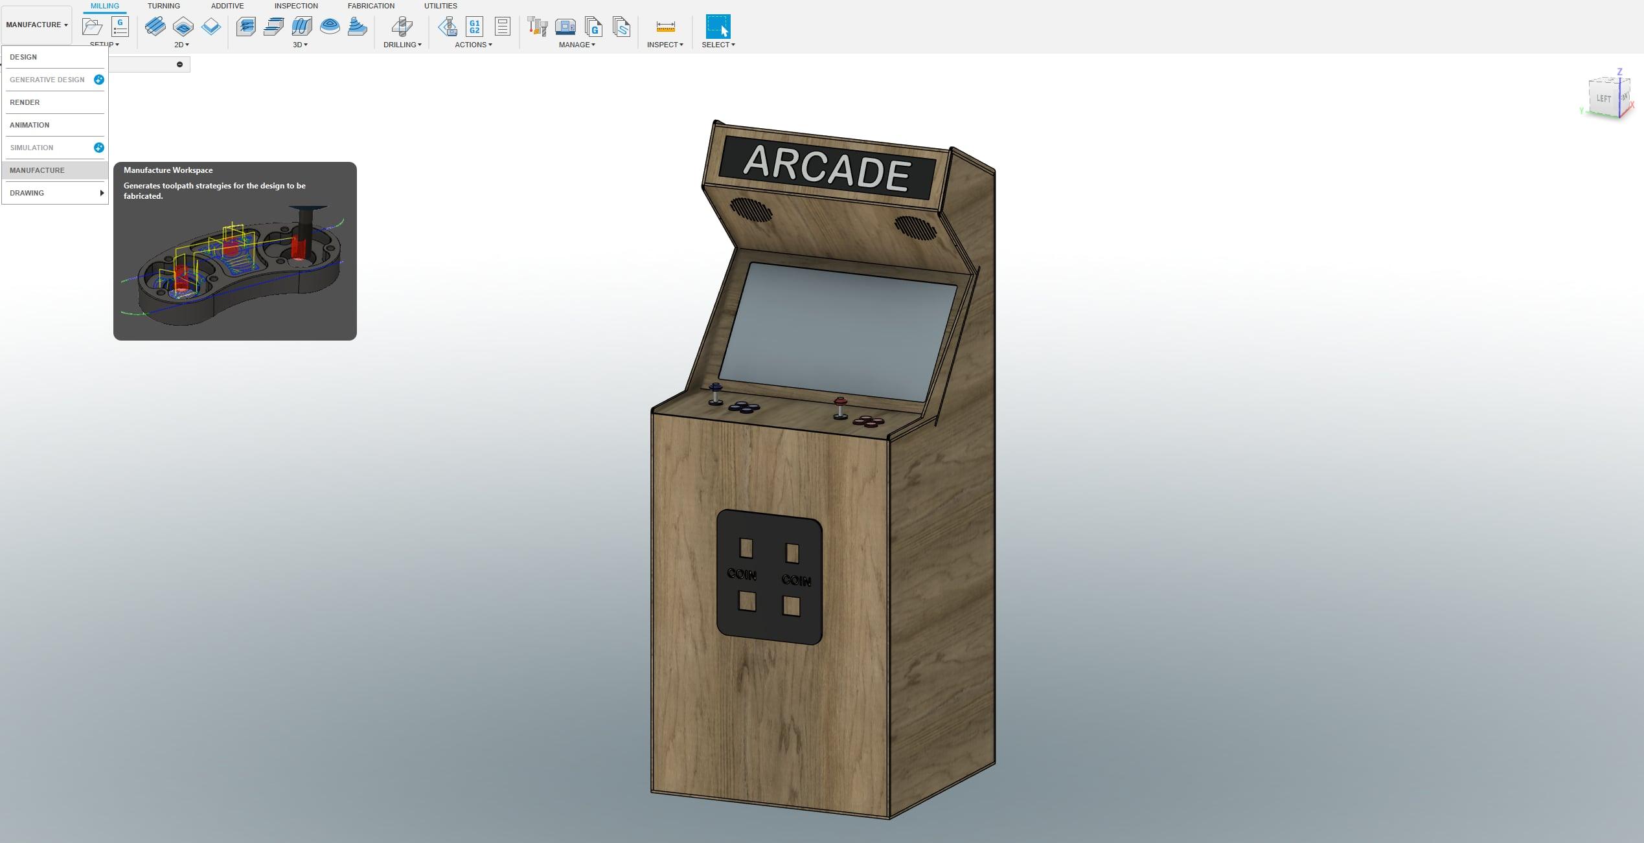Click the Generative Design blue badge icon
The image size is (1644, 843).
click(99, 80)
